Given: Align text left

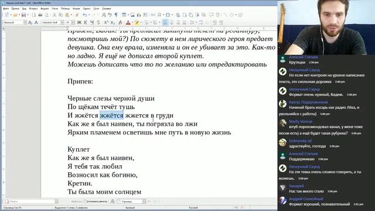Looking at the screenshot, I should click(165, 22).
